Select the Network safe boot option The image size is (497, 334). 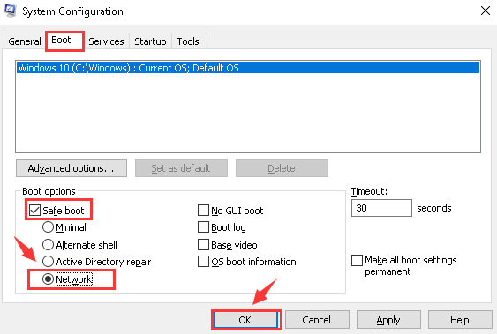[x=48, y=279]
